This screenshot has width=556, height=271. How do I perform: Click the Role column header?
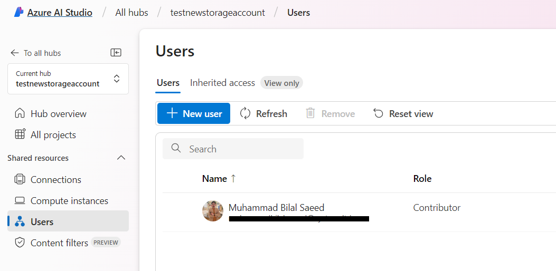pos(422,179)
